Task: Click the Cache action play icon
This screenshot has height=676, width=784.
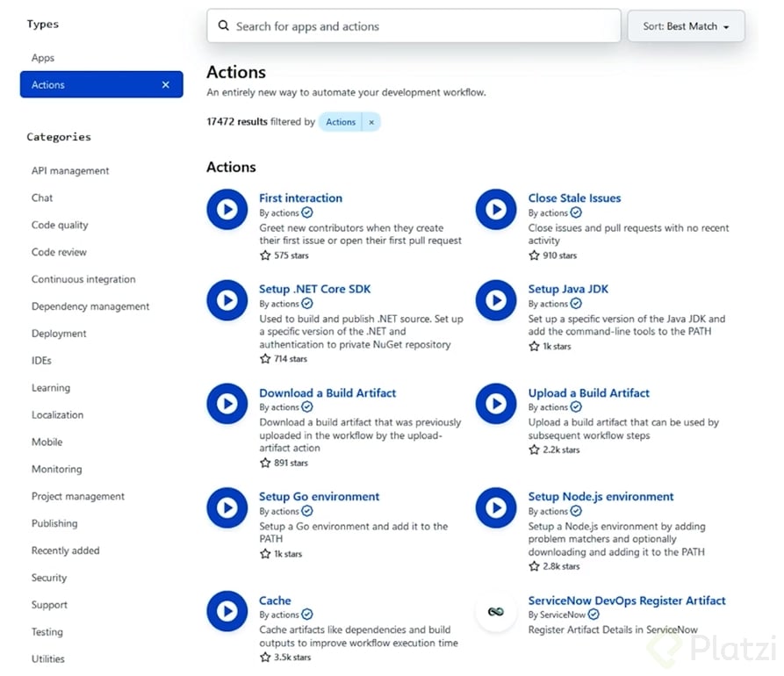Action: (227, 611)
